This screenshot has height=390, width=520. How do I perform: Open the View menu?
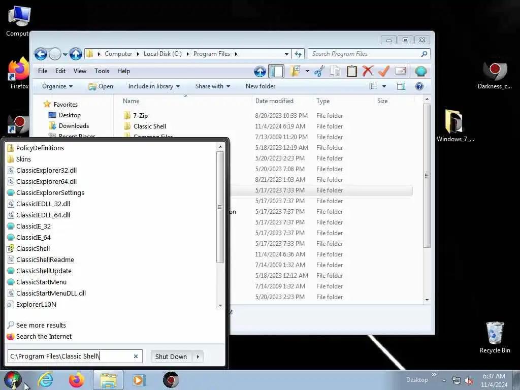pos(80,71)
